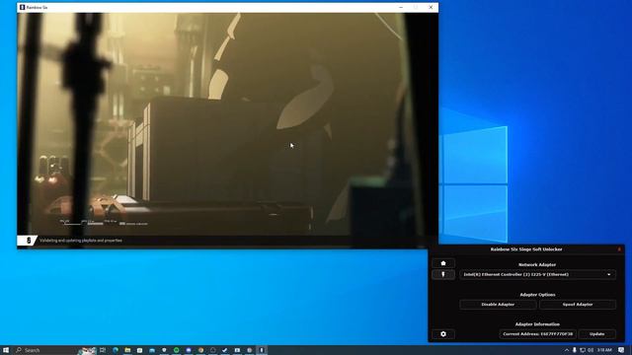Click the Rainbow Six "6" logo in loading bar
The width and height of the screenshot is (632, 355).
pos(29,241)
